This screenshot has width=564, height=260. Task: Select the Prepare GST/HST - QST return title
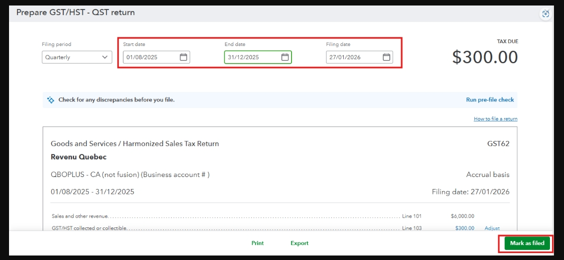click(x=76, y=12)
